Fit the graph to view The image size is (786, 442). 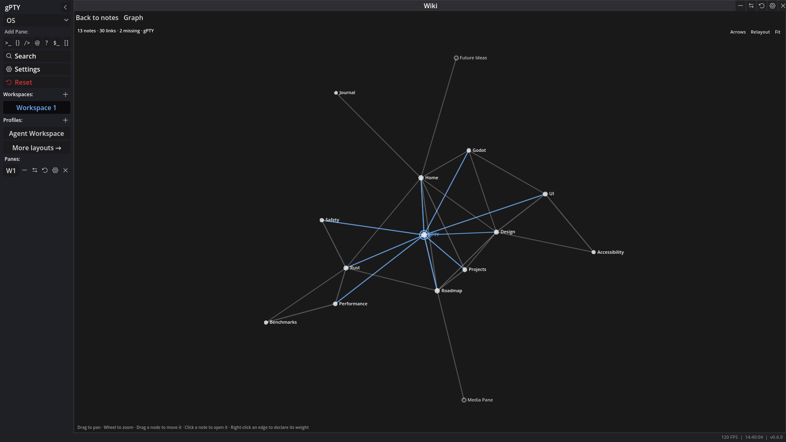[x=777, y=32]
